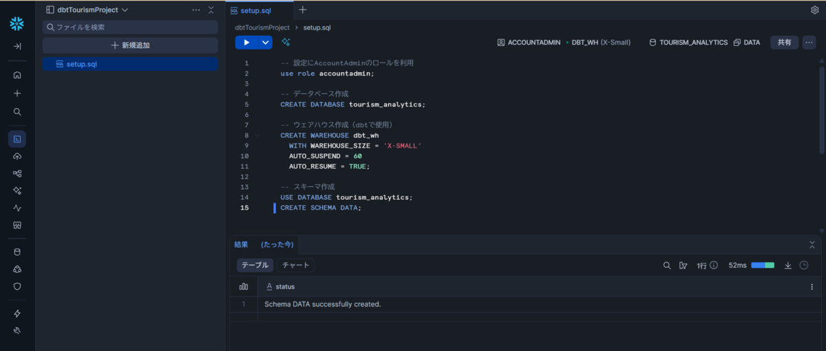Open the Data sharing sidebar icon

pyautogui.click(x=17, y=269)
